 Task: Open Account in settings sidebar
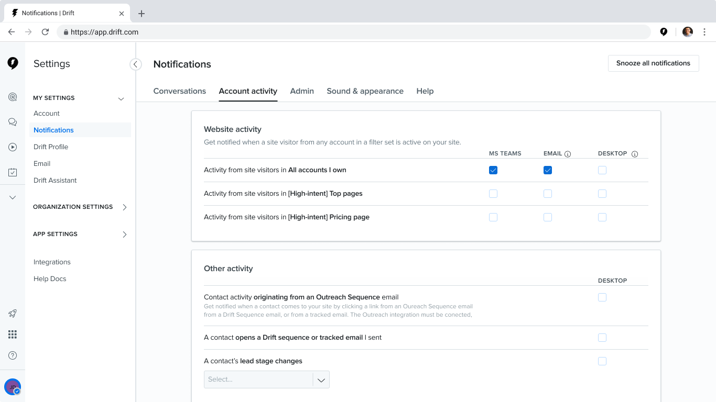point(47,114)
